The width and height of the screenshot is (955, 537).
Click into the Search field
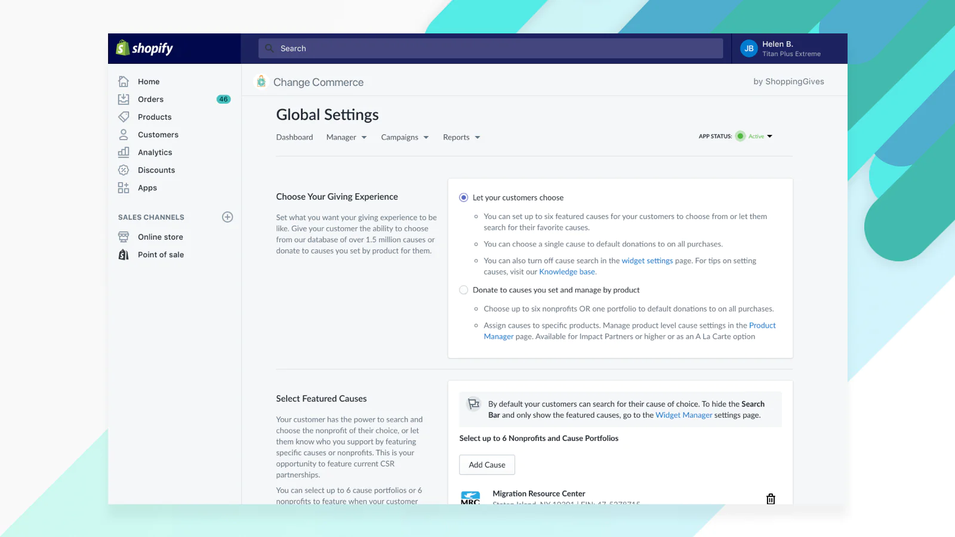click(489, 48)
